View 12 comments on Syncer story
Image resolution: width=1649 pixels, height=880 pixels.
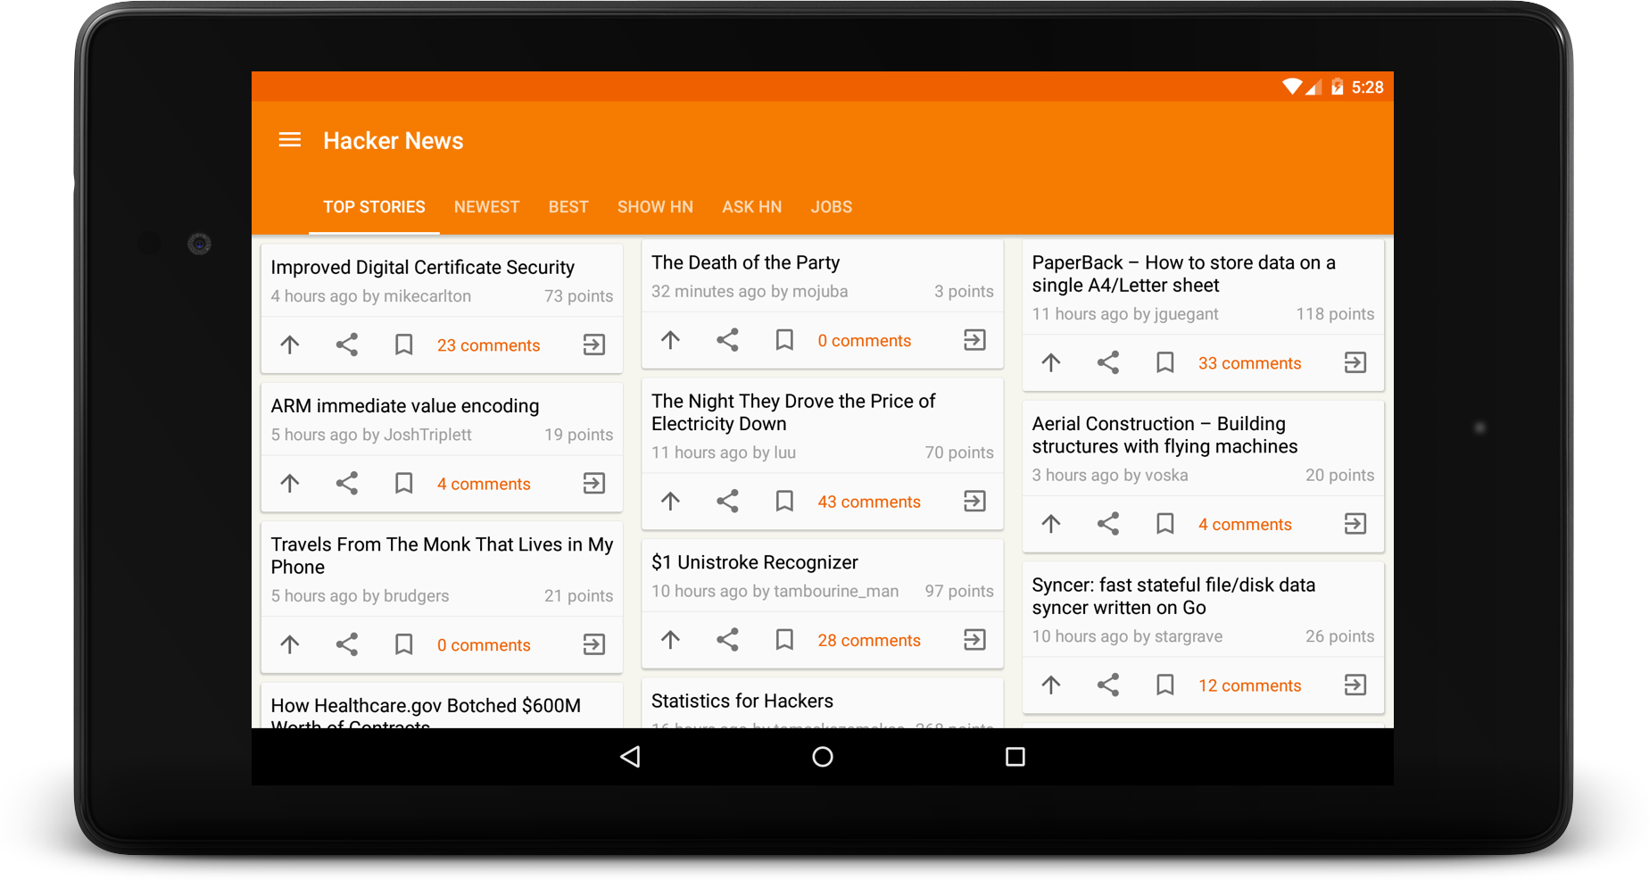coord(1249,685)
